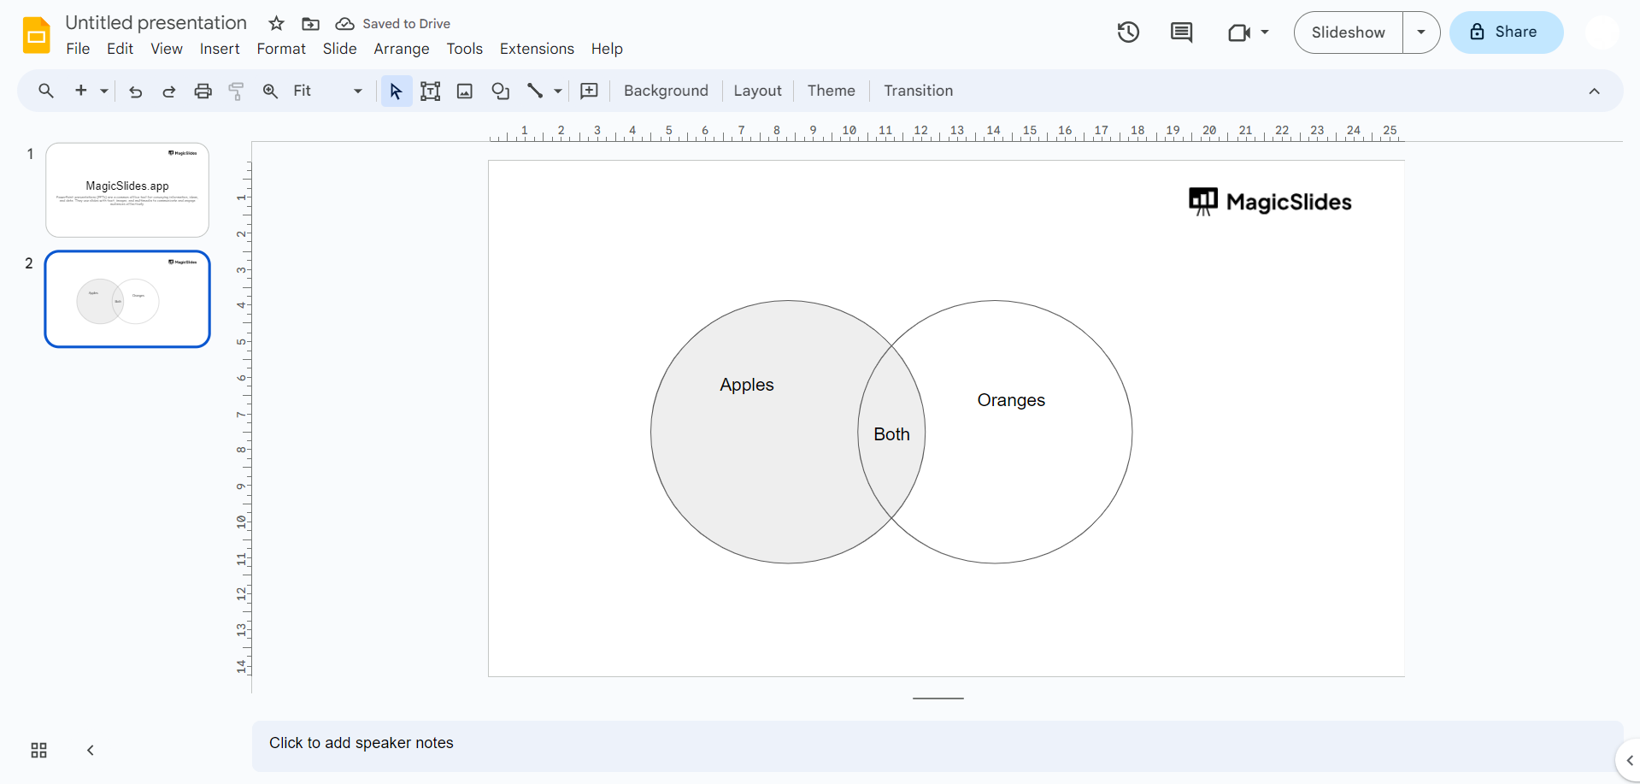Viewport: 1640px width, 784px height.
Task: Open the comments icon
Action: click(x=1181, y=32)
